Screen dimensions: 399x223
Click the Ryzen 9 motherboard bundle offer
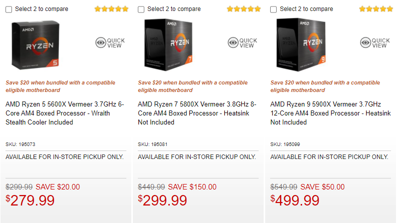(325, 86)
